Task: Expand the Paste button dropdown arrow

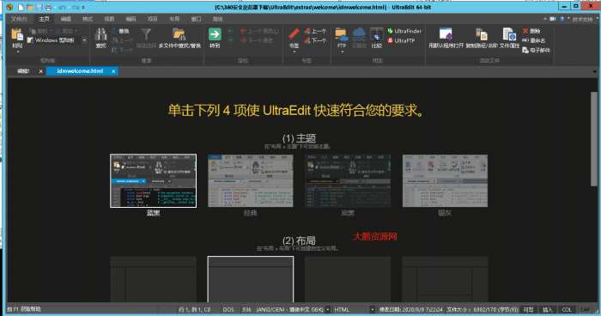Action: click(x=18, y=52)
